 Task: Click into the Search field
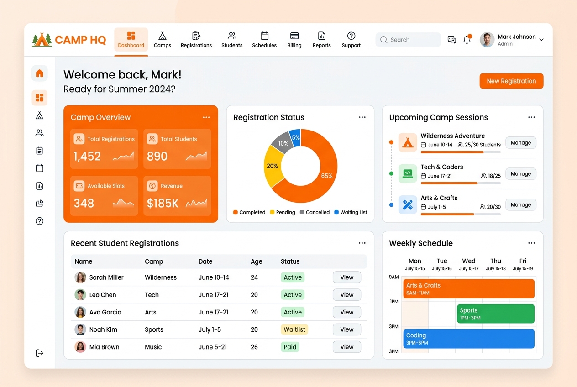point(408,40)
